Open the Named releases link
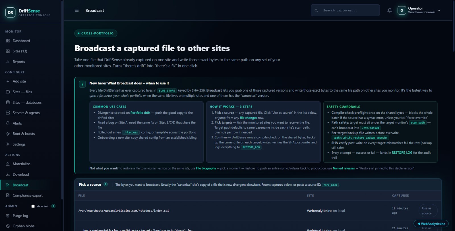The image size is (455, 231). click(344, 168)
